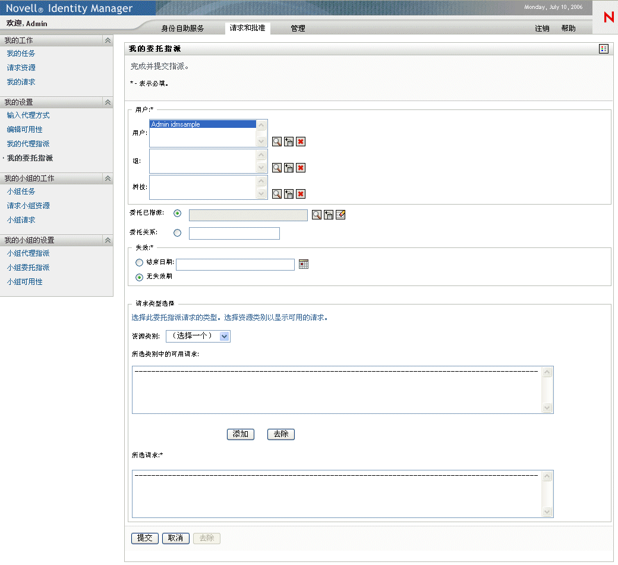Open 小组代理指派 in the sidebar
The image size is (618, 565).
coord(28,253)
